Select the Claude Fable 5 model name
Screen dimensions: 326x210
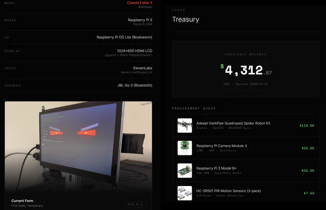[140, 3]
